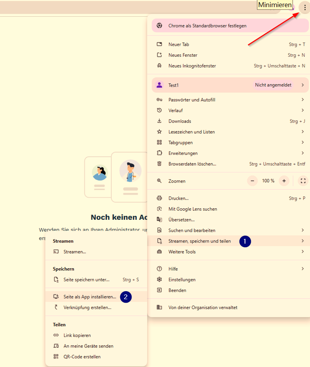The width and height of the screenshot is (310, 367).
Task: Click the gear icon beside Einstellungen
Action: 159,279
